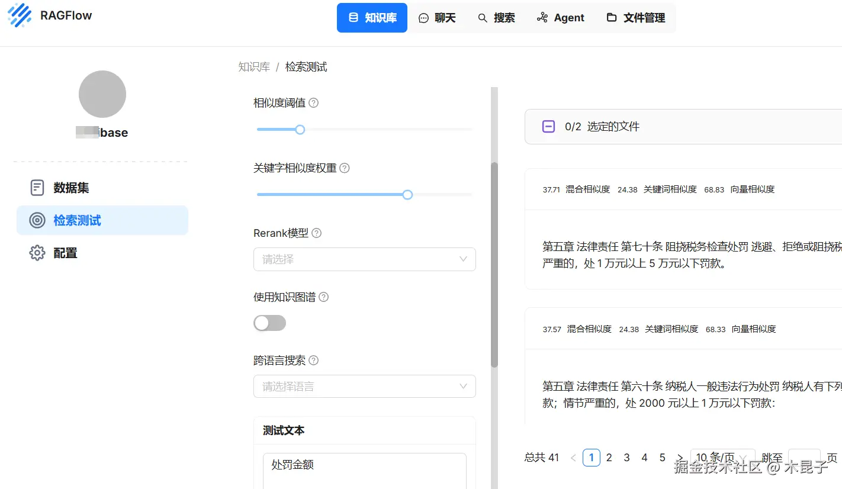Toggle the 使用知识图谱 switch

tap(270, 323)
